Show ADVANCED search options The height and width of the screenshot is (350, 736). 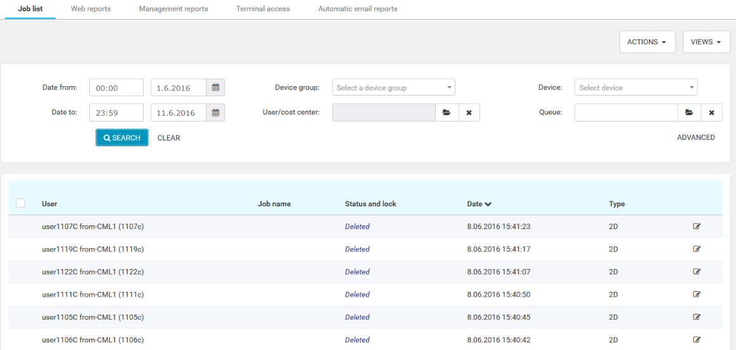click(695, 137)
